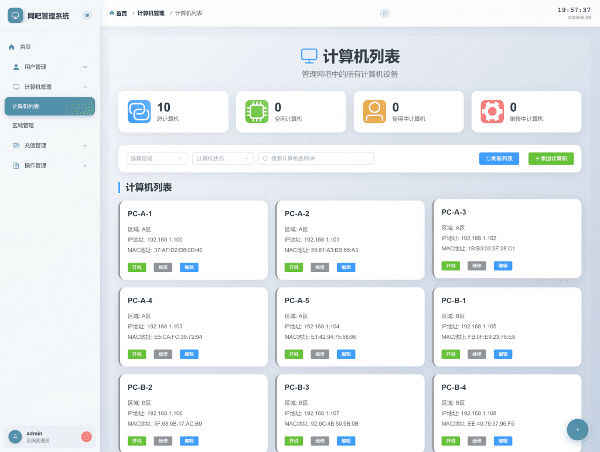Screen dimensions: 600x452
Task: Expand the 用户管理 menu
Action: (50, 67)
